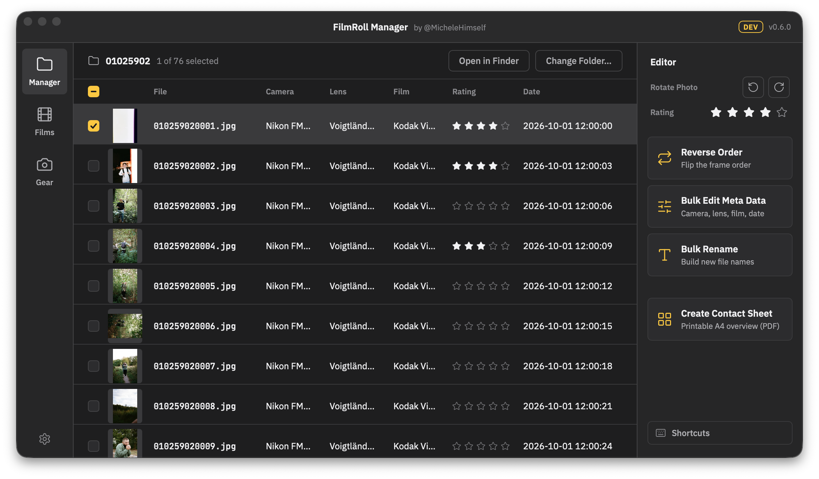Click the Camera column header

(280, 92)
